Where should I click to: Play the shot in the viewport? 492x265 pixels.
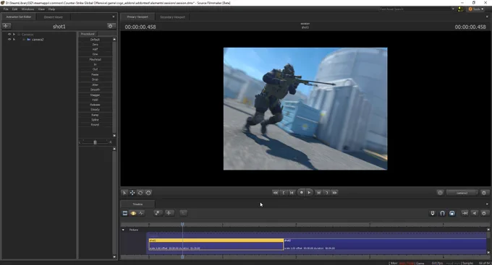pyautogui.click(x=309, y=193)
